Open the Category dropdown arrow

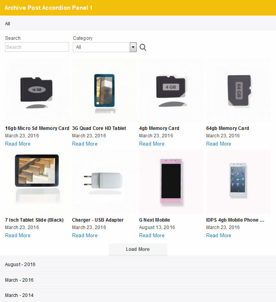(x=133, y=47)
